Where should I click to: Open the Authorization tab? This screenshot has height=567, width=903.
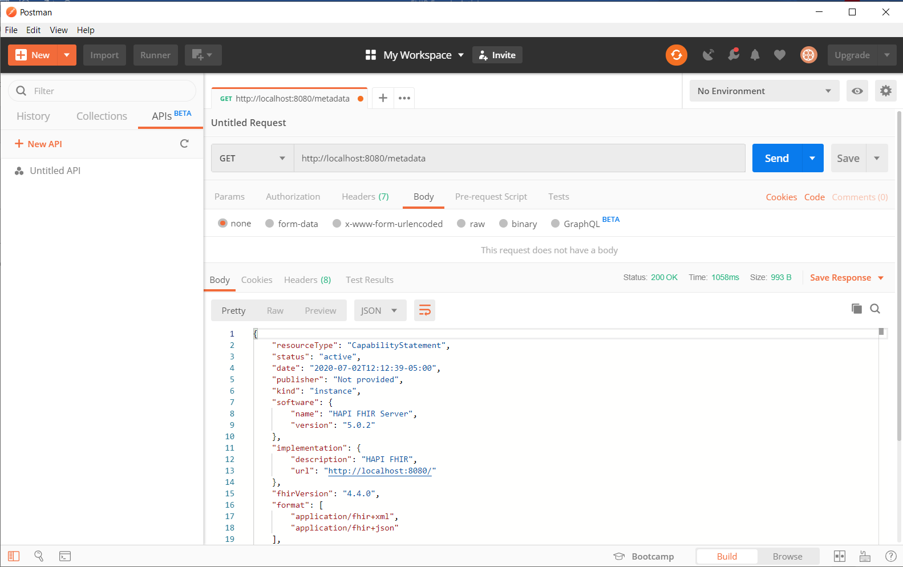[x=293, y=196]
